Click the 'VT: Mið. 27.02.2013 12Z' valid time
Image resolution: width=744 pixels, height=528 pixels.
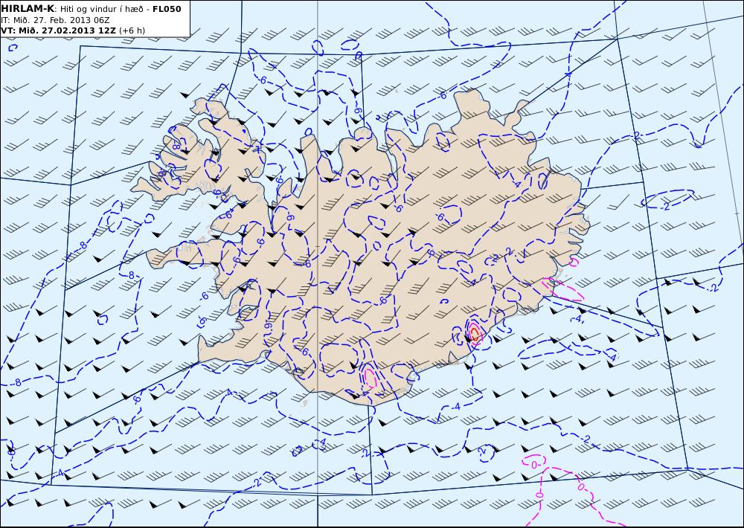click(58, 30)
